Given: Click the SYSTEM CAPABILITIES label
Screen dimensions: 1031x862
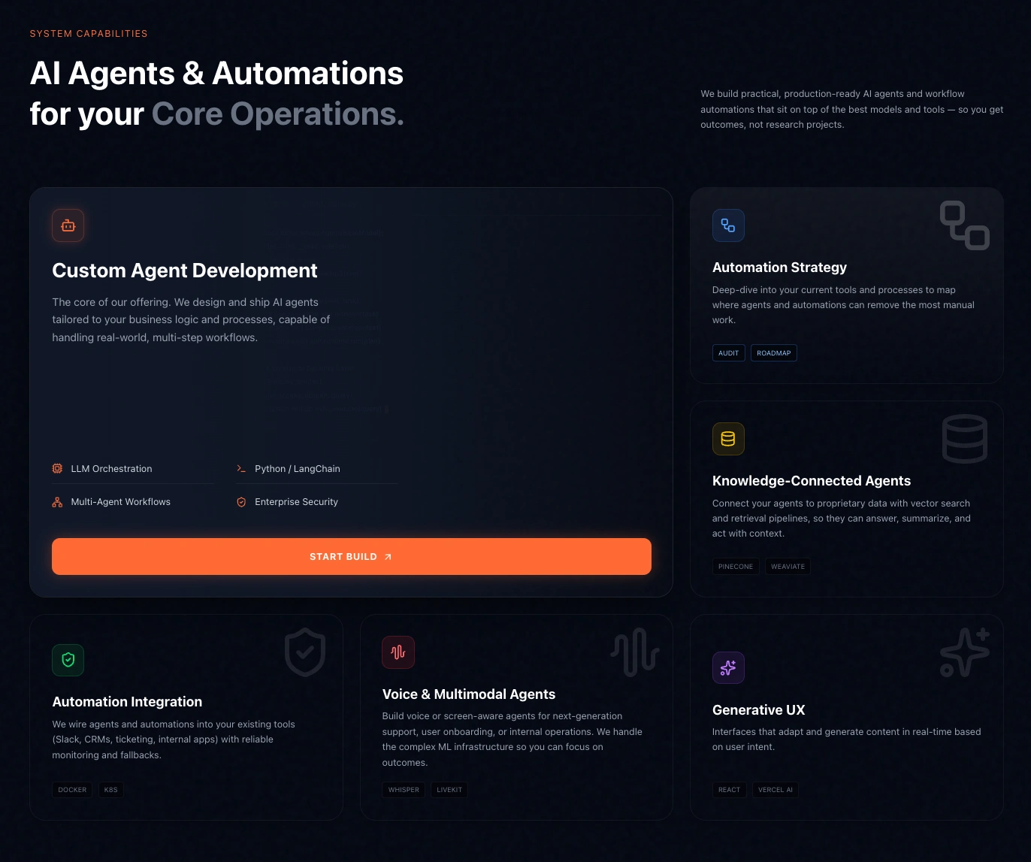Looking at the screenshot, I should coord(89,34).
